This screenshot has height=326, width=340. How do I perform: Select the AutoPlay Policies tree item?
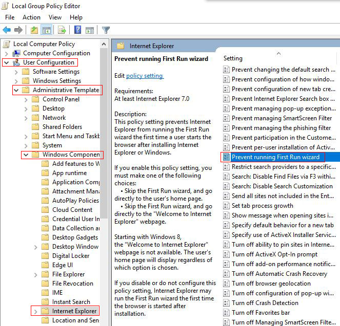click(75, 201)
